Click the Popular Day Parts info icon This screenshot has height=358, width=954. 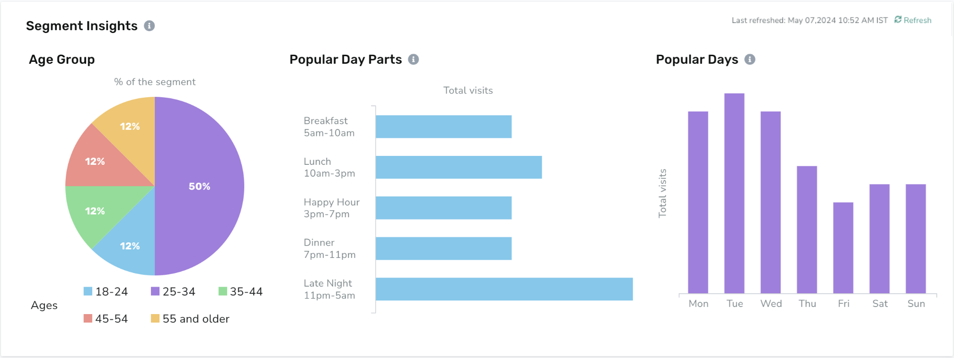[414, 60]
